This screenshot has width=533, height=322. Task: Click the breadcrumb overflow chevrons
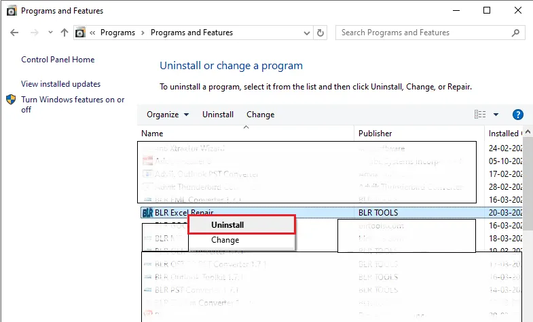92,33
